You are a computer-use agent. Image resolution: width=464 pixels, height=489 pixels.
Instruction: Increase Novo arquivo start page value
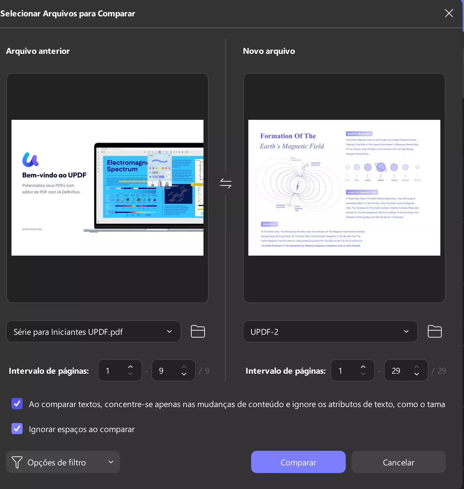point(363,367)
